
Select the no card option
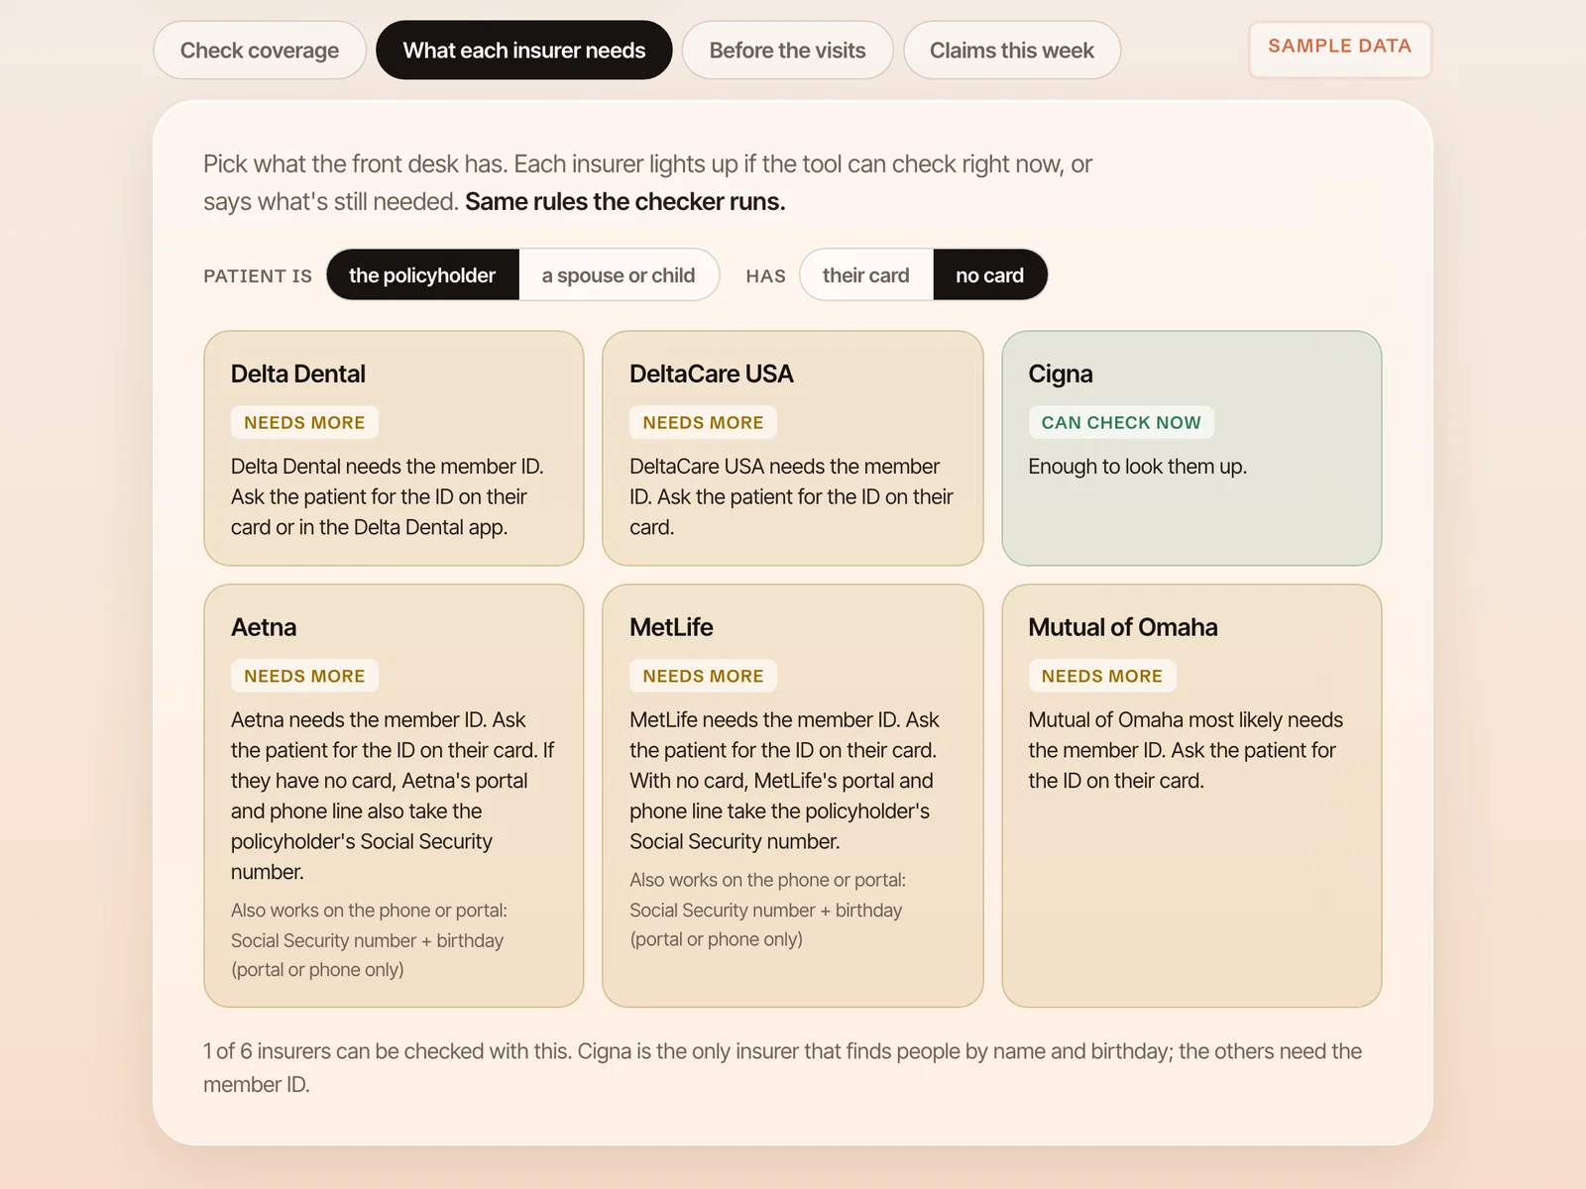tap(990, 275)
